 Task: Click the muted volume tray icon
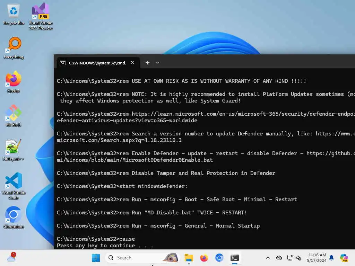point(299,258)
